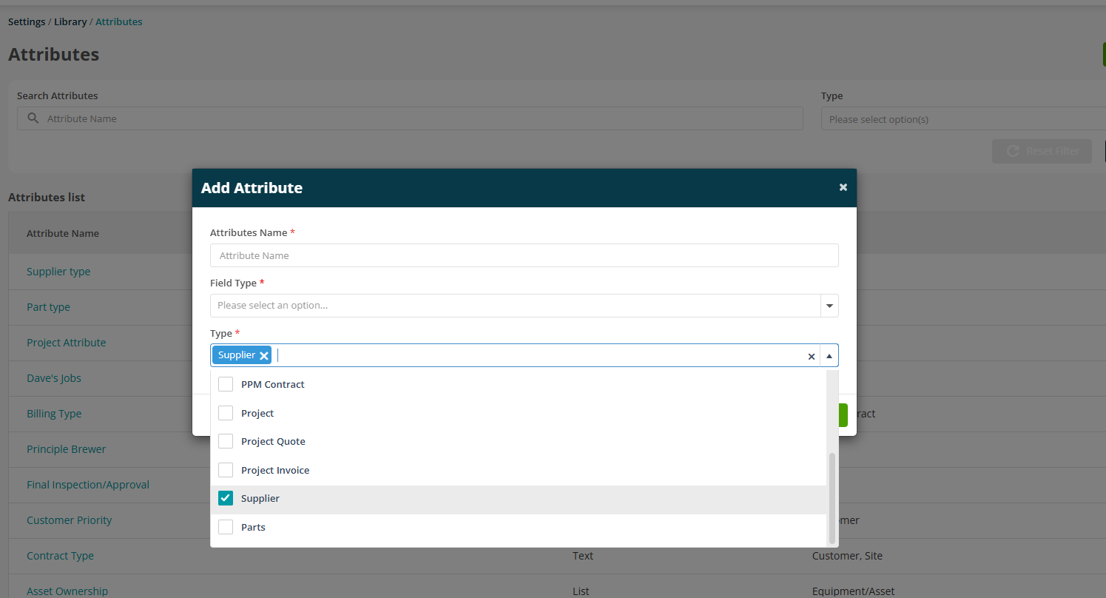Collapse the Type dropdown list
The height and width of the screenshot is (598, 1106).
click(829, 356)
